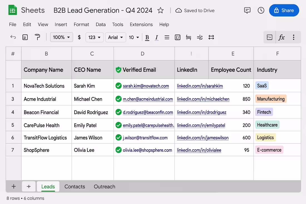
Task: Click the split-arrows toolbar icon
Action: [200, 37]
